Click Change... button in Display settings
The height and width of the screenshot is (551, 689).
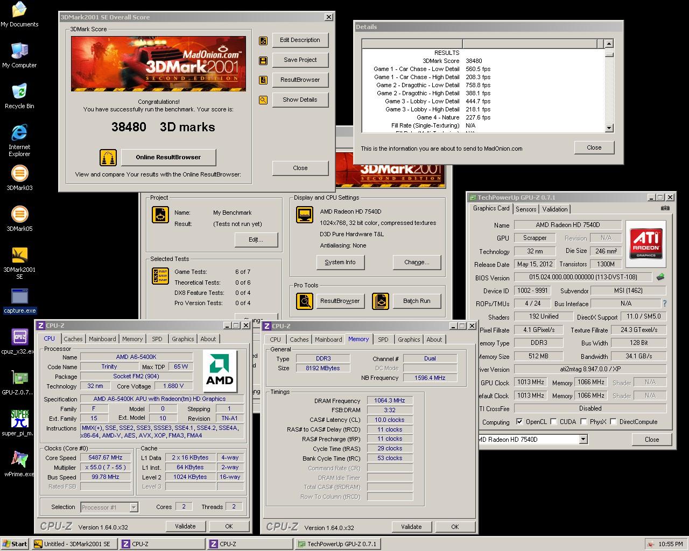(417, 262)
